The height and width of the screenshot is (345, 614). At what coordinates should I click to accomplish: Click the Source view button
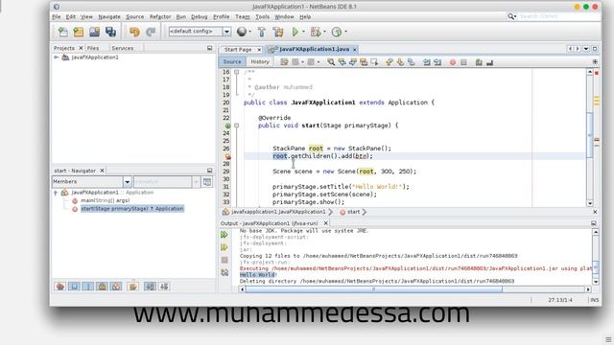pos(232,61)
